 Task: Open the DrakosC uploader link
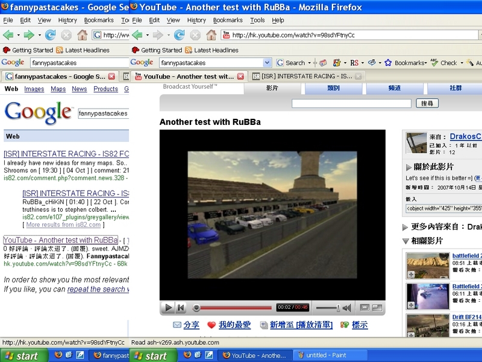[x=465, y=136]
